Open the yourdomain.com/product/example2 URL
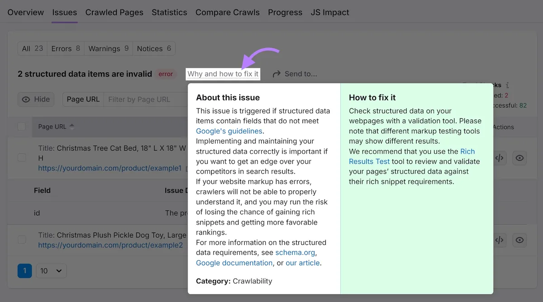 point(110,245)
